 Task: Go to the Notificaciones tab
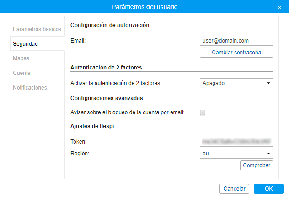tap(30, 88)
